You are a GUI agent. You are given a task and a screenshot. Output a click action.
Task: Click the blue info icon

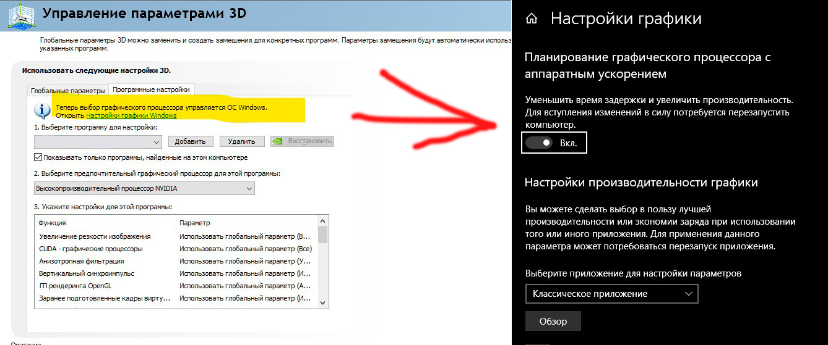pyautogui.click(x=42, y=111)
